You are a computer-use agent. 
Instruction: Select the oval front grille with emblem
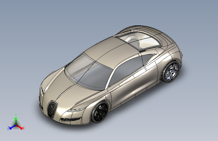(52, 109)
